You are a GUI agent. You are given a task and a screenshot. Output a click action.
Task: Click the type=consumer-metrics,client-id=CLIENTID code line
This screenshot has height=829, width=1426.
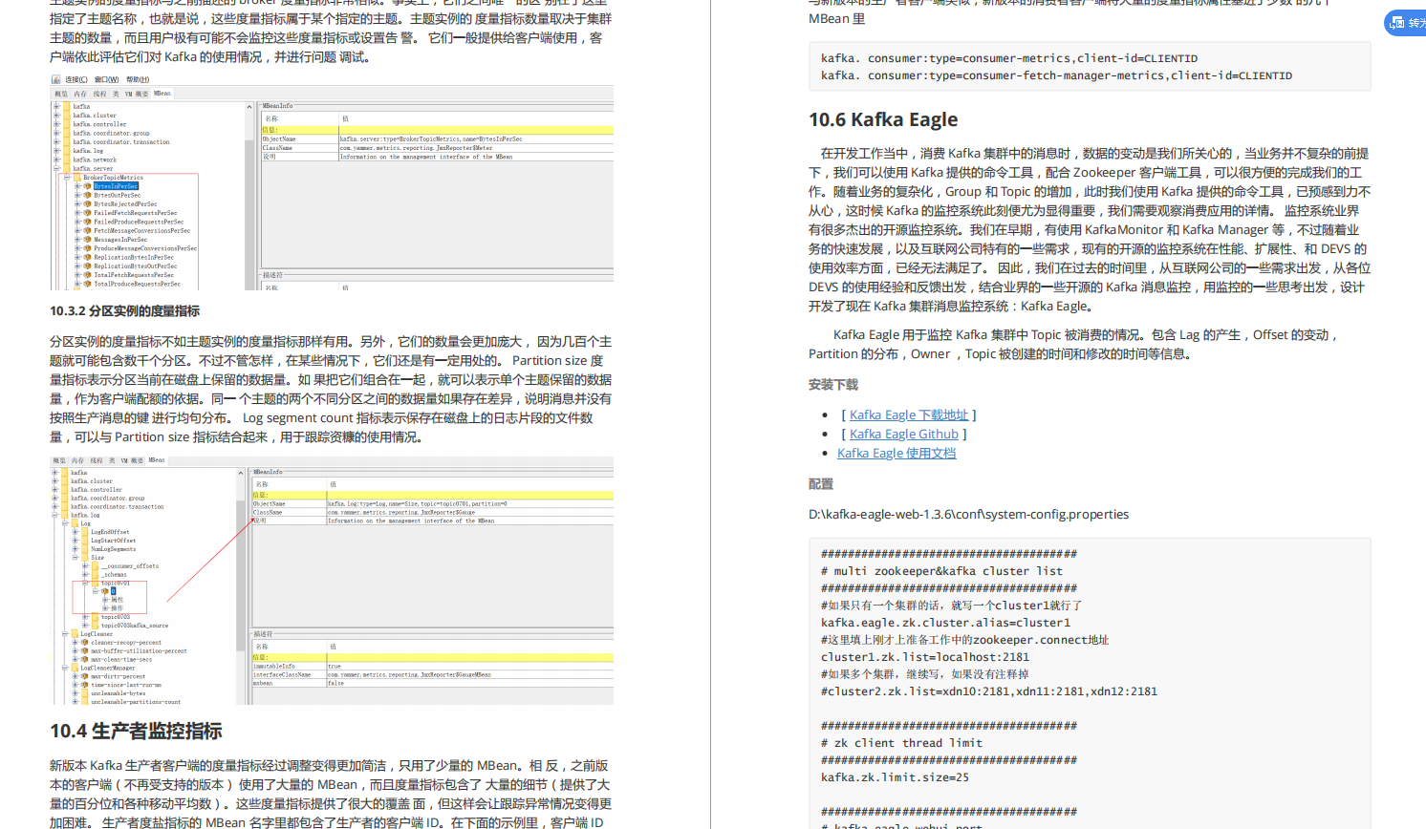coord(1009,58)
